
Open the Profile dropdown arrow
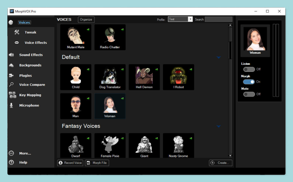pyautogui.click(x=190, y=19)
